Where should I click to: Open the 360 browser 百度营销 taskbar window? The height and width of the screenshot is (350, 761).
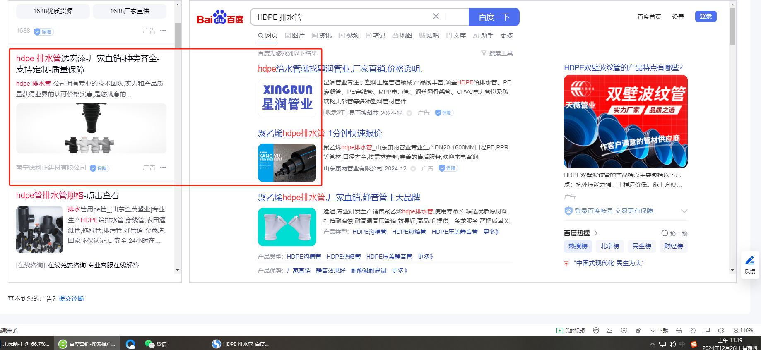(87, 344)
